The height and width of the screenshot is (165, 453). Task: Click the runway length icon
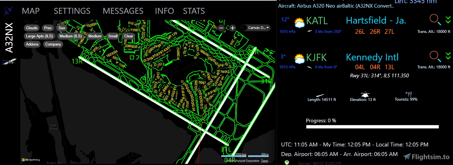[x=320, y=95]
